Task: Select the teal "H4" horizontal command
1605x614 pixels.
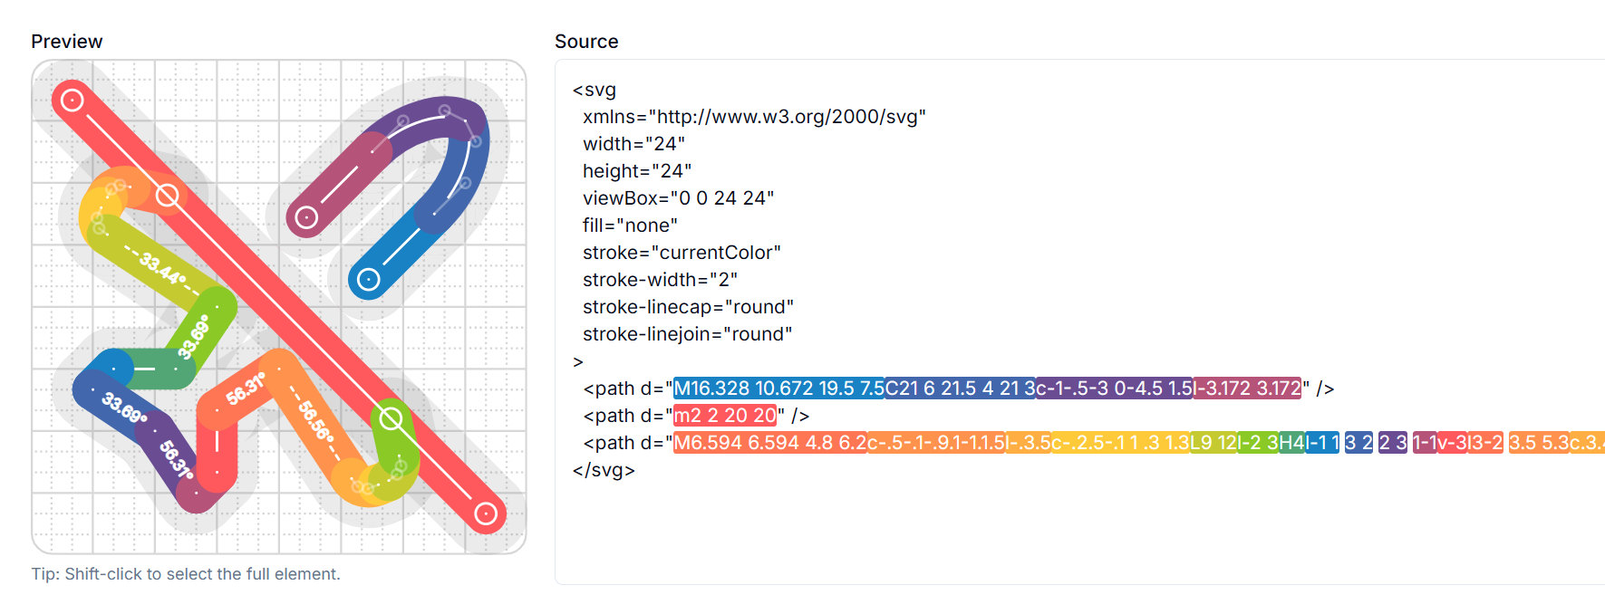Action: click(1291, 443)
